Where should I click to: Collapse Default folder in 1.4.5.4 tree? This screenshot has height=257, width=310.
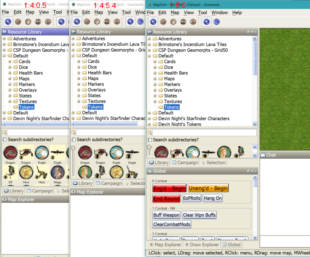coord(73,56)
